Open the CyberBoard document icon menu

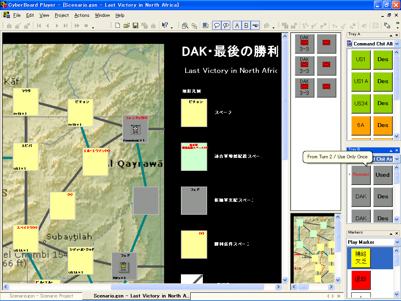coord(7,15)
